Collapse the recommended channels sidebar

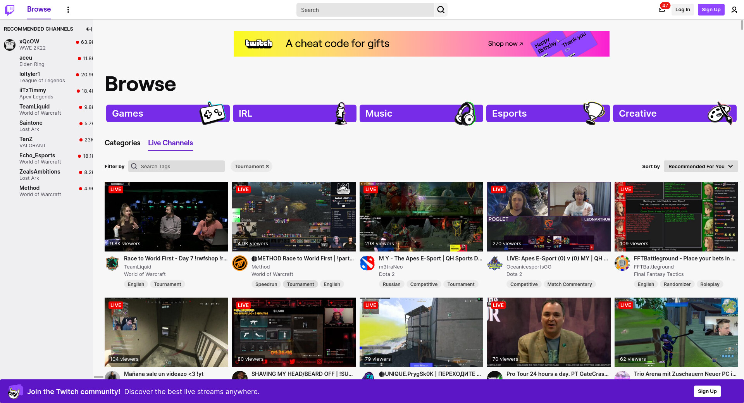89,29
